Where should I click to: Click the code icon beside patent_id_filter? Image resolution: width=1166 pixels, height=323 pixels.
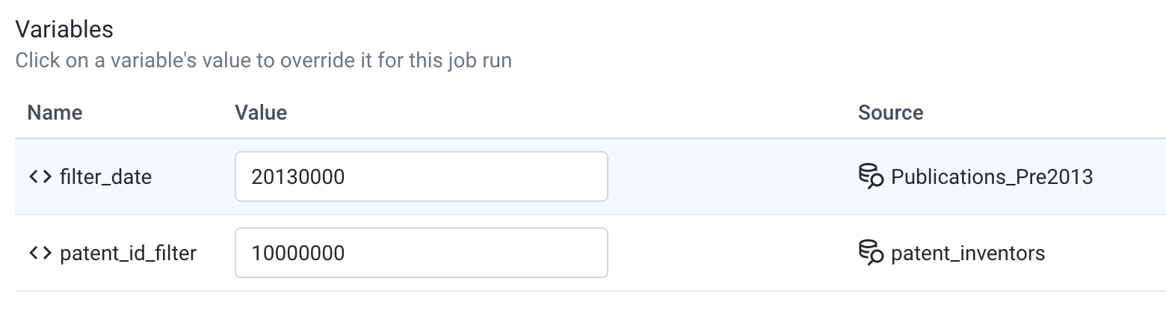coord(40,253)
